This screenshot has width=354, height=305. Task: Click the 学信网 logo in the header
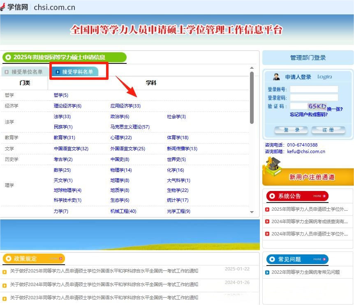[x=14, y=7]
